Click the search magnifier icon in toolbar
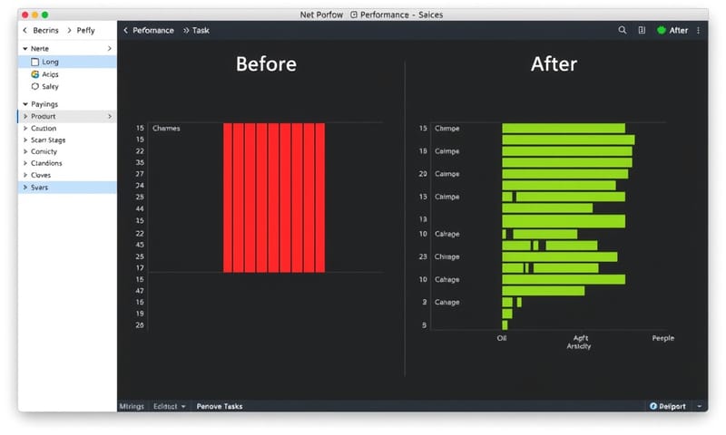The height and width of the screenshot is (435, 726). pos(622,30)
